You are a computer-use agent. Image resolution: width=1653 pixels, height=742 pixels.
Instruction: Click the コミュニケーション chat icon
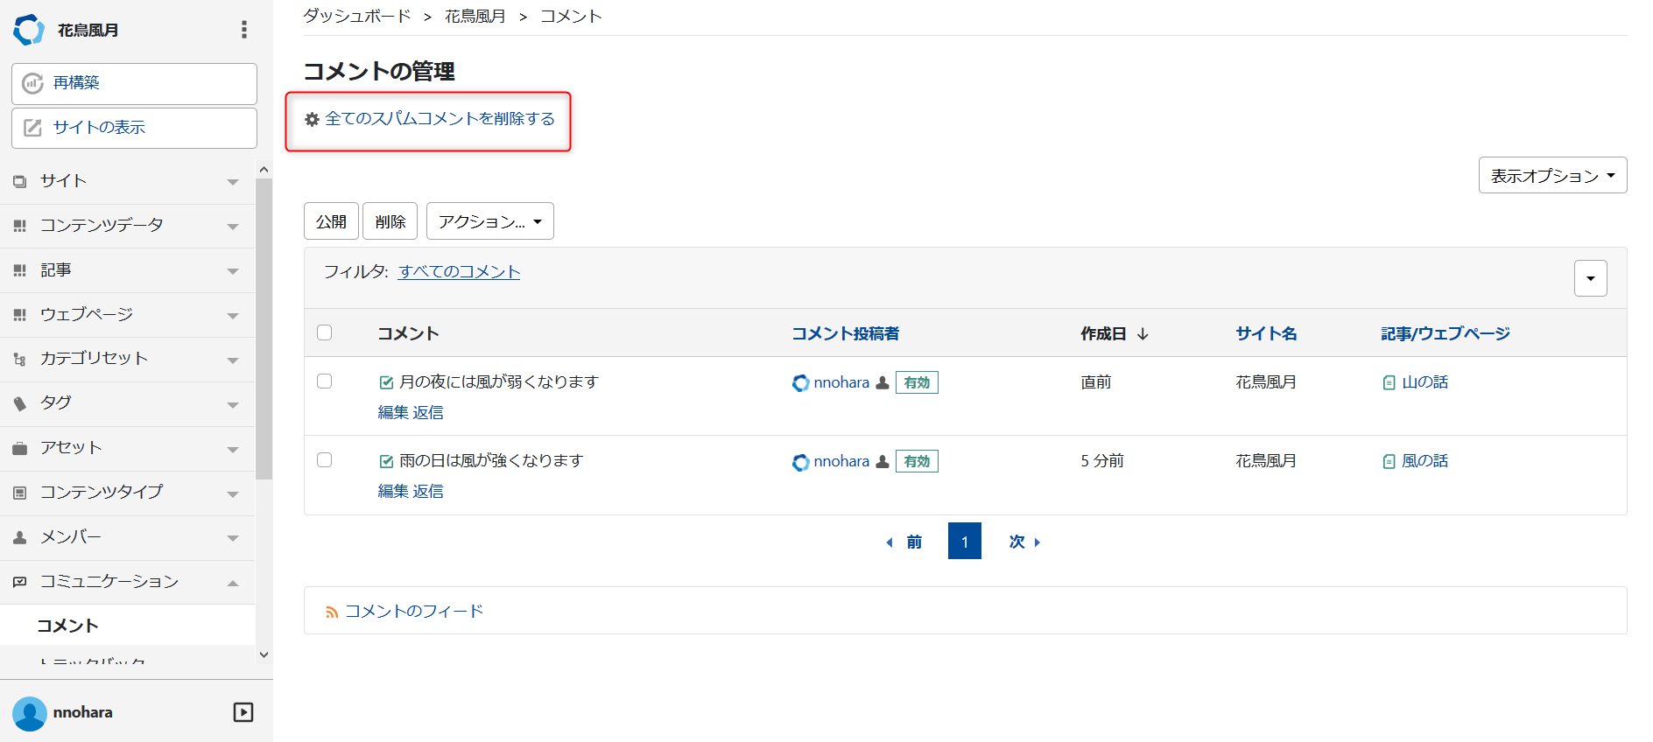click(x=20, y=582)
